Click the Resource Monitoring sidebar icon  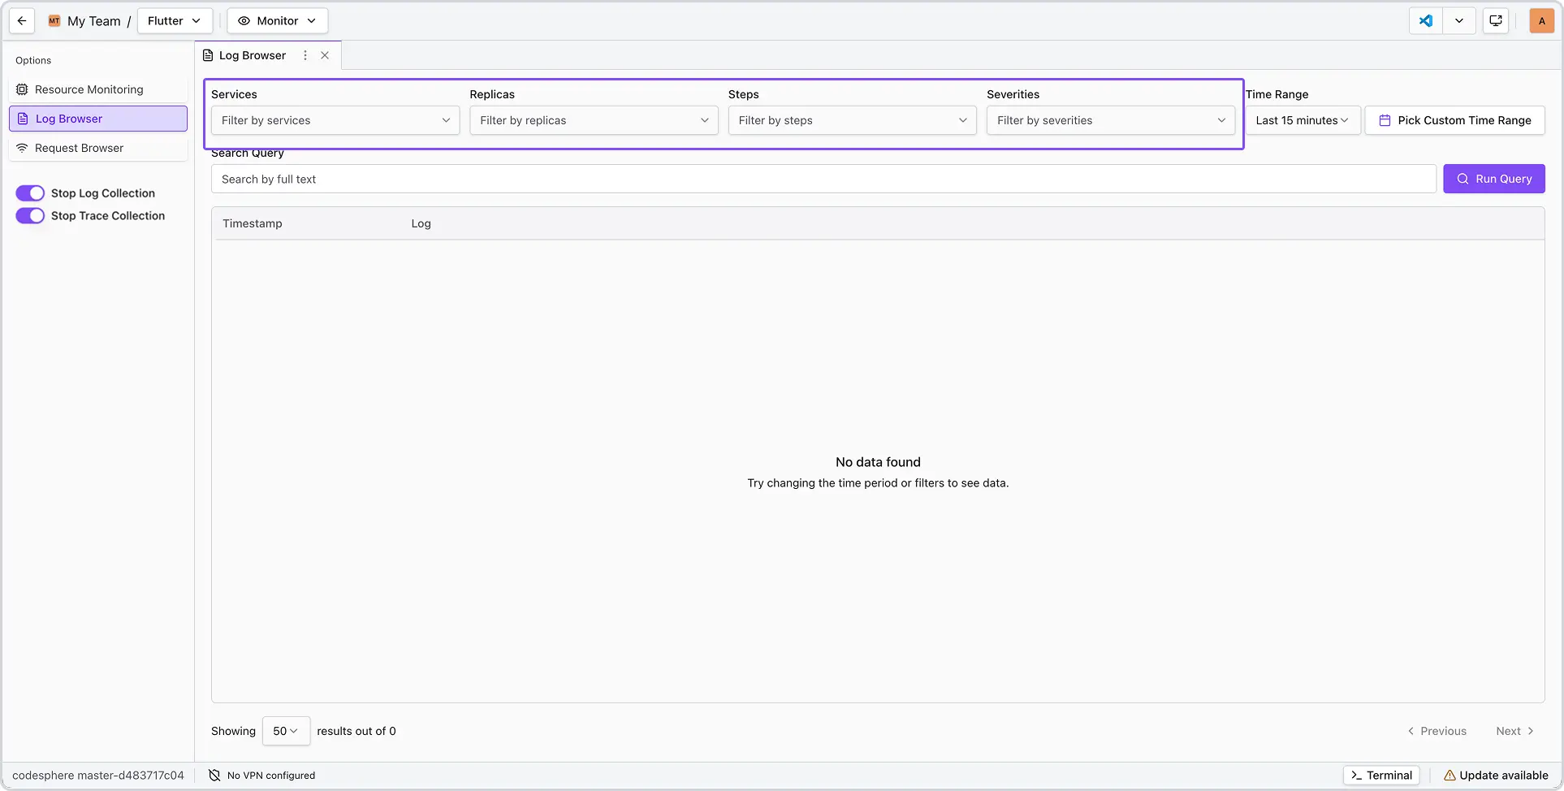tap(22, 89)
